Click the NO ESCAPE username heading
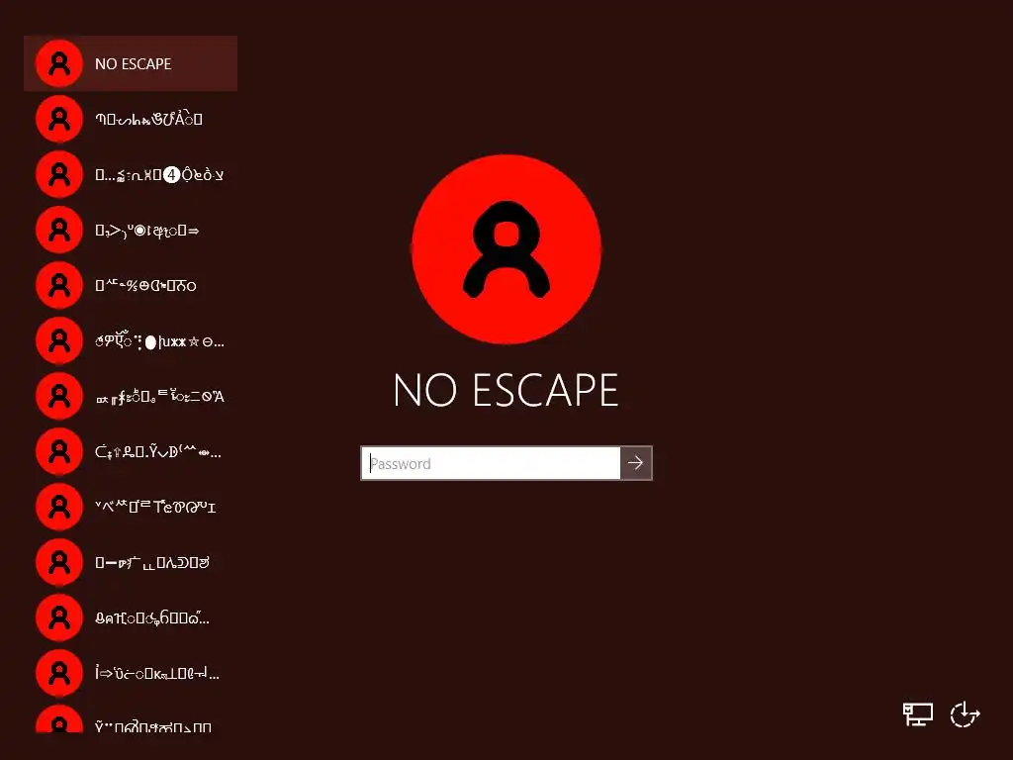1013x760 pixels. tap(506, 390)
